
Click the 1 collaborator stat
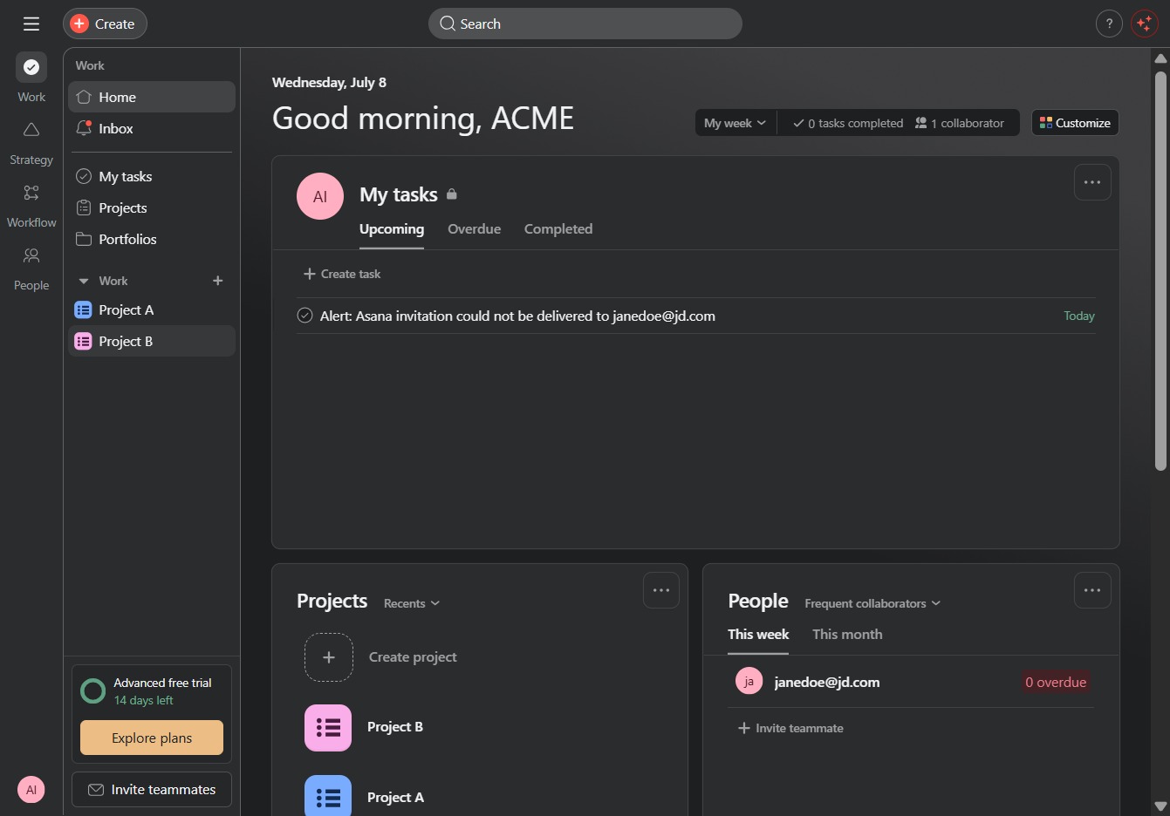click(960, 123)
